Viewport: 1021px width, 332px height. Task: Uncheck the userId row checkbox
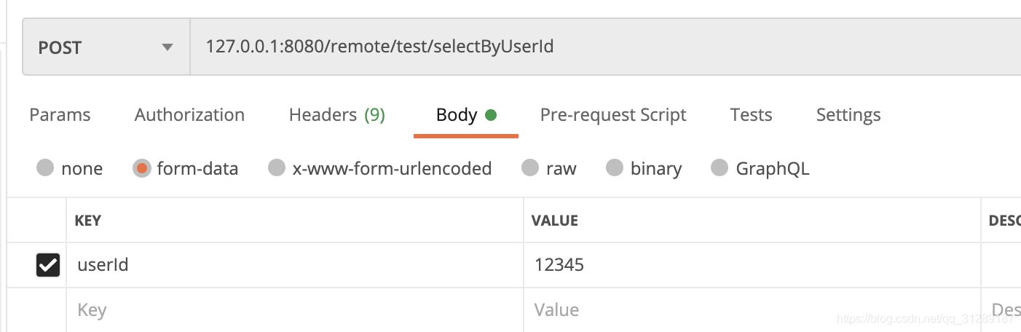click(48, 265)
